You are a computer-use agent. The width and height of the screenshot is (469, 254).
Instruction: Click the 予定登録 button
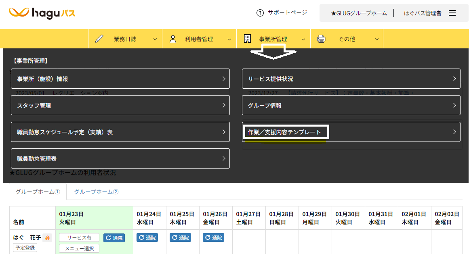click(x=25, y=248)
